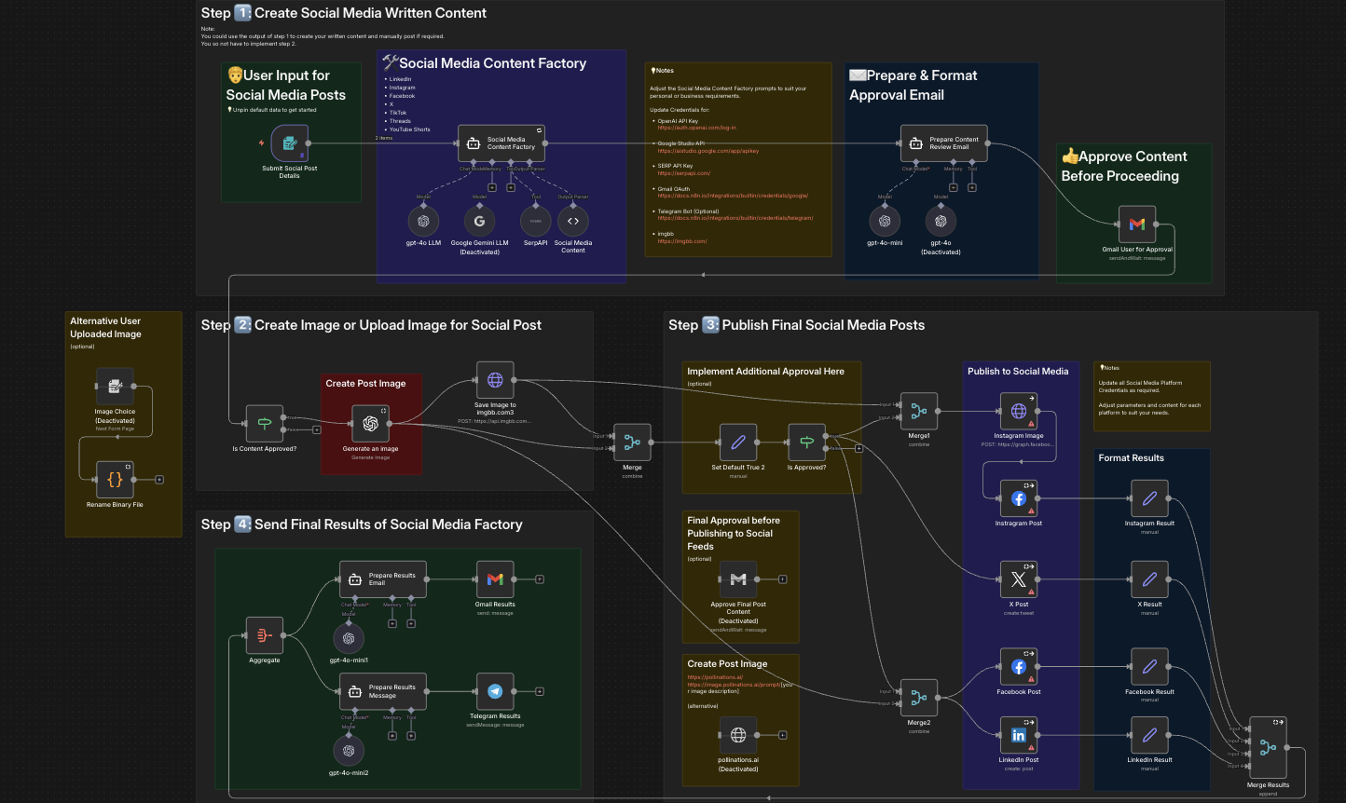Viewport: 1346px width, 803px height.
Task: Select the Facebook Post publishing node
Action: (1019, 666)
